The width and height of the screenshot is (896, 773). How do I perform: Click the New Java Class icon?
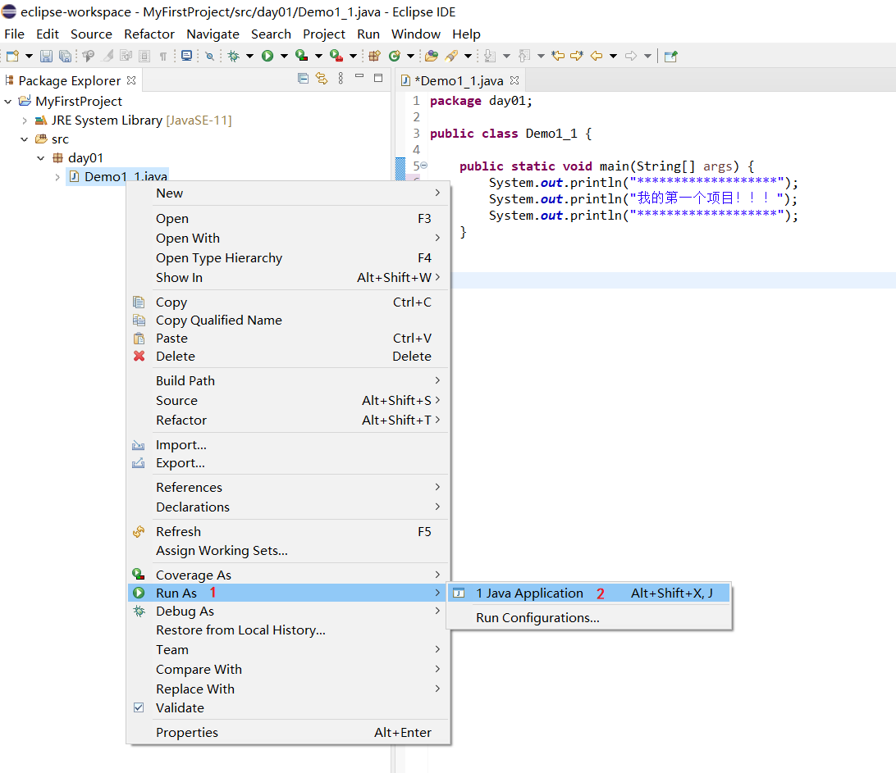pyautogui.click(x=395, y=56)
